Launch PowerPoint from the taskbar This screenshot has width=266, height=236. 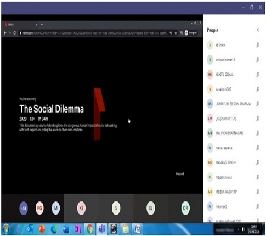pos(42,229)
